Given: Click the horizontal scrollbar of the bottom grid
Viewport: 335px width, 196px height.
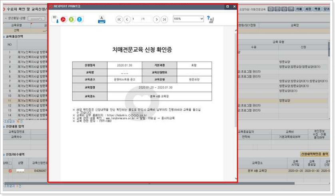Looking at the screenshot, I should pos(149,183).
